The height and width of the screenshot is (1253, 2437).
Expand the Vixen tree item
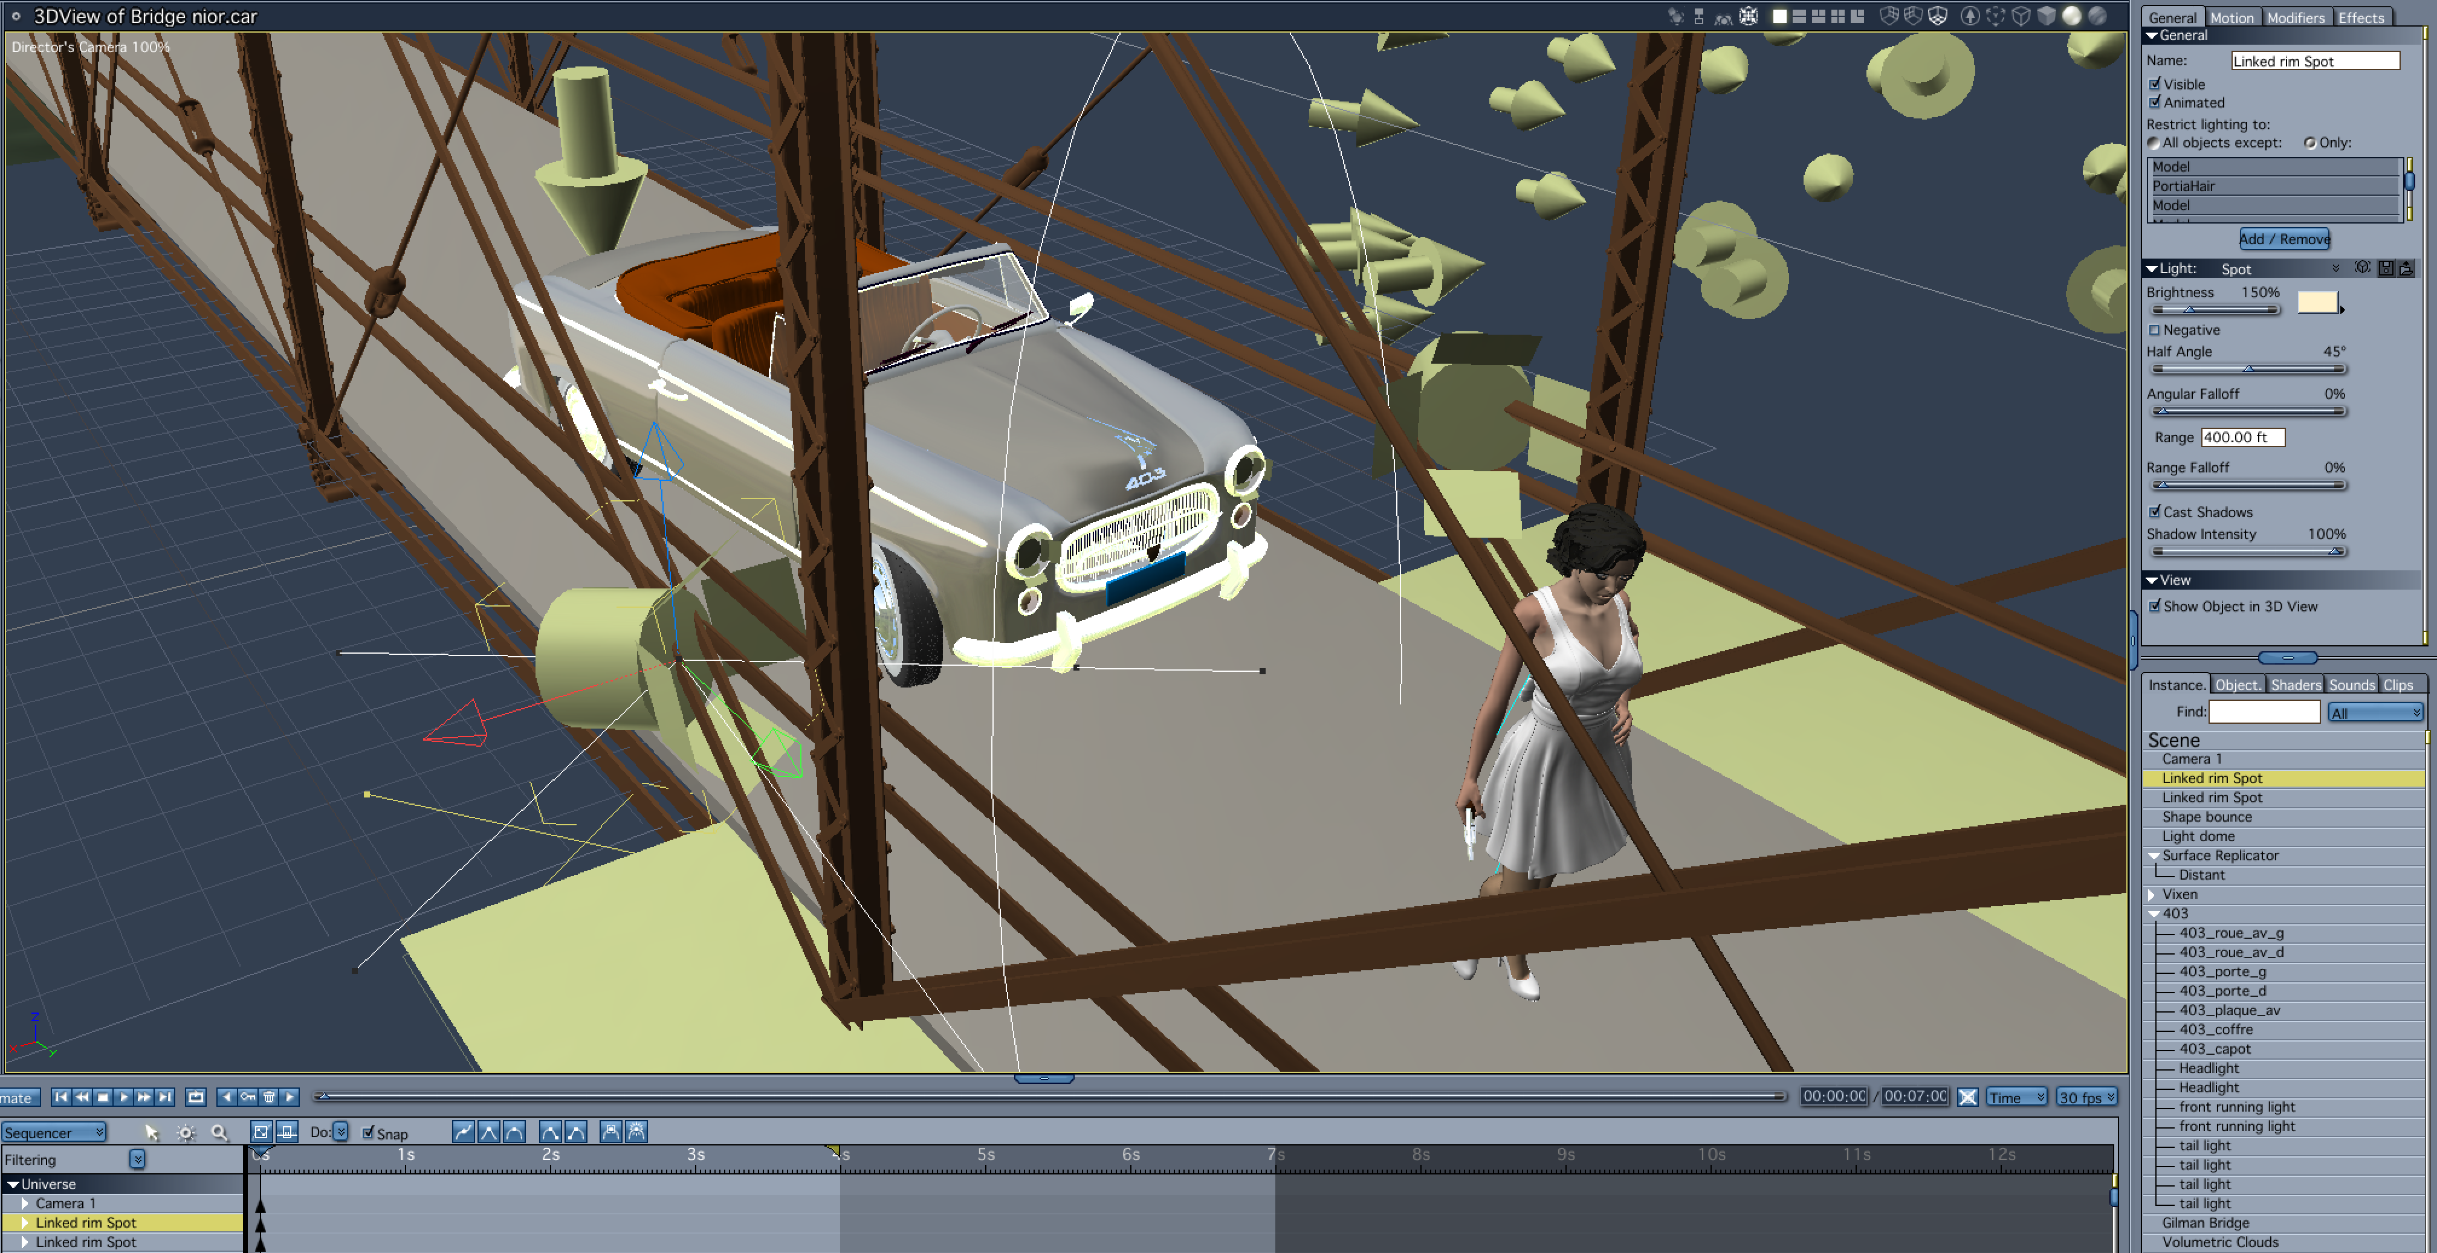pos(2152,894)
